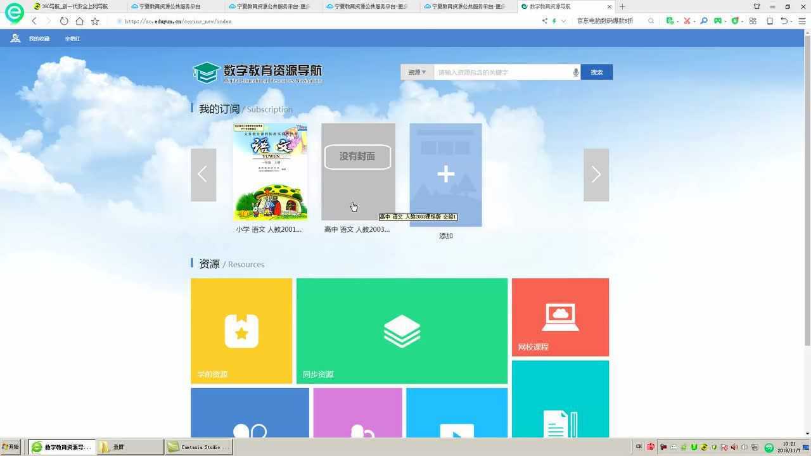Click the user avatar icon in blue bar
Viewport: 811px width, 456px height.
point(15,39)
